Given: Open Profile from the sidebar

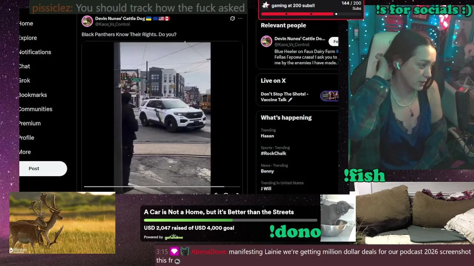Looking at the screenshot, I should (x=26, y=137).
